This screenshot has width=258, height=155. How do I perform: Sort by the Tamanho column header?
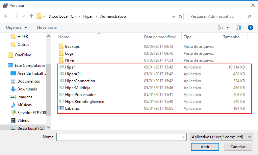(231, 37)
